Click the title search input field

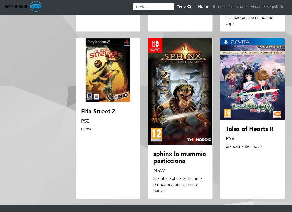[153, 7]
